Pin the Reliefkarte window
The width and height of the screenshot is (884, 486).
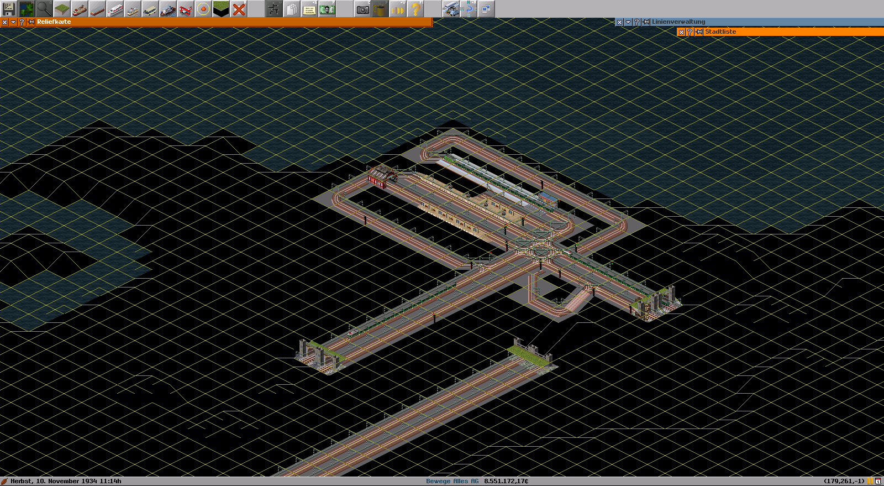pyautogui.click(x=31, y=22)
